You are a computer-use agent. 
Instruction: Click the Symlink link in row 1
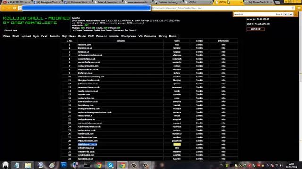200,45
